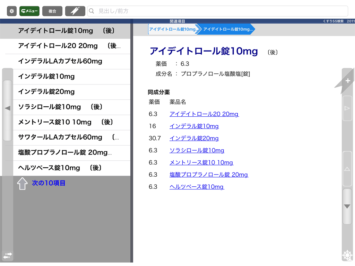Click the くすり55検索 2011 label

pos(339,21)
